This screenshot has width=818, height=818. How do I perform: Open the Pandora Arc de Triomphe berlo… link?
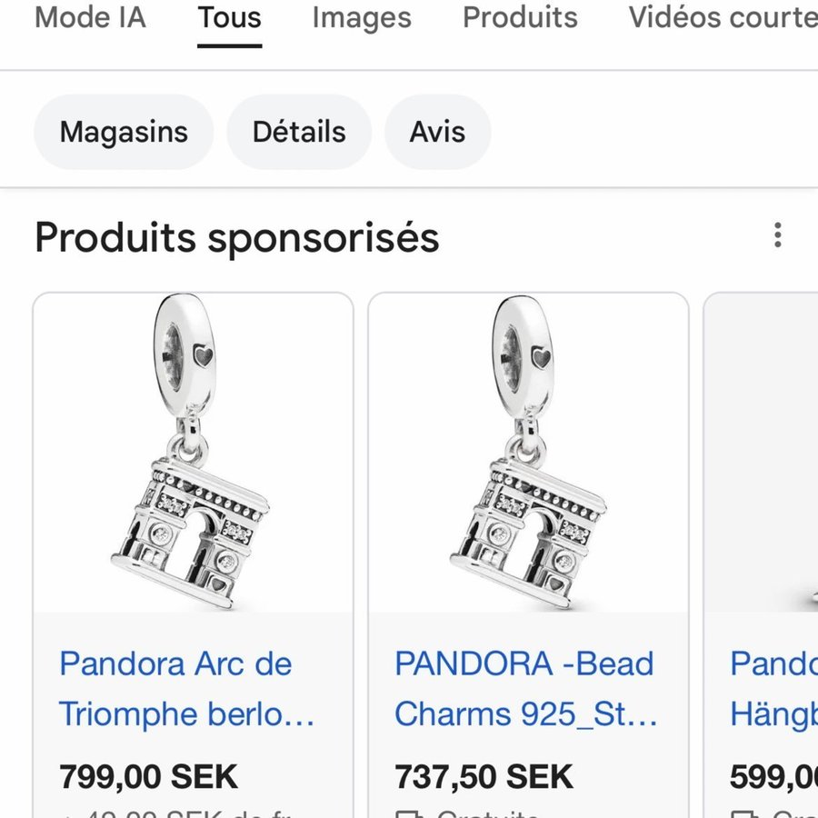[187, 689]
